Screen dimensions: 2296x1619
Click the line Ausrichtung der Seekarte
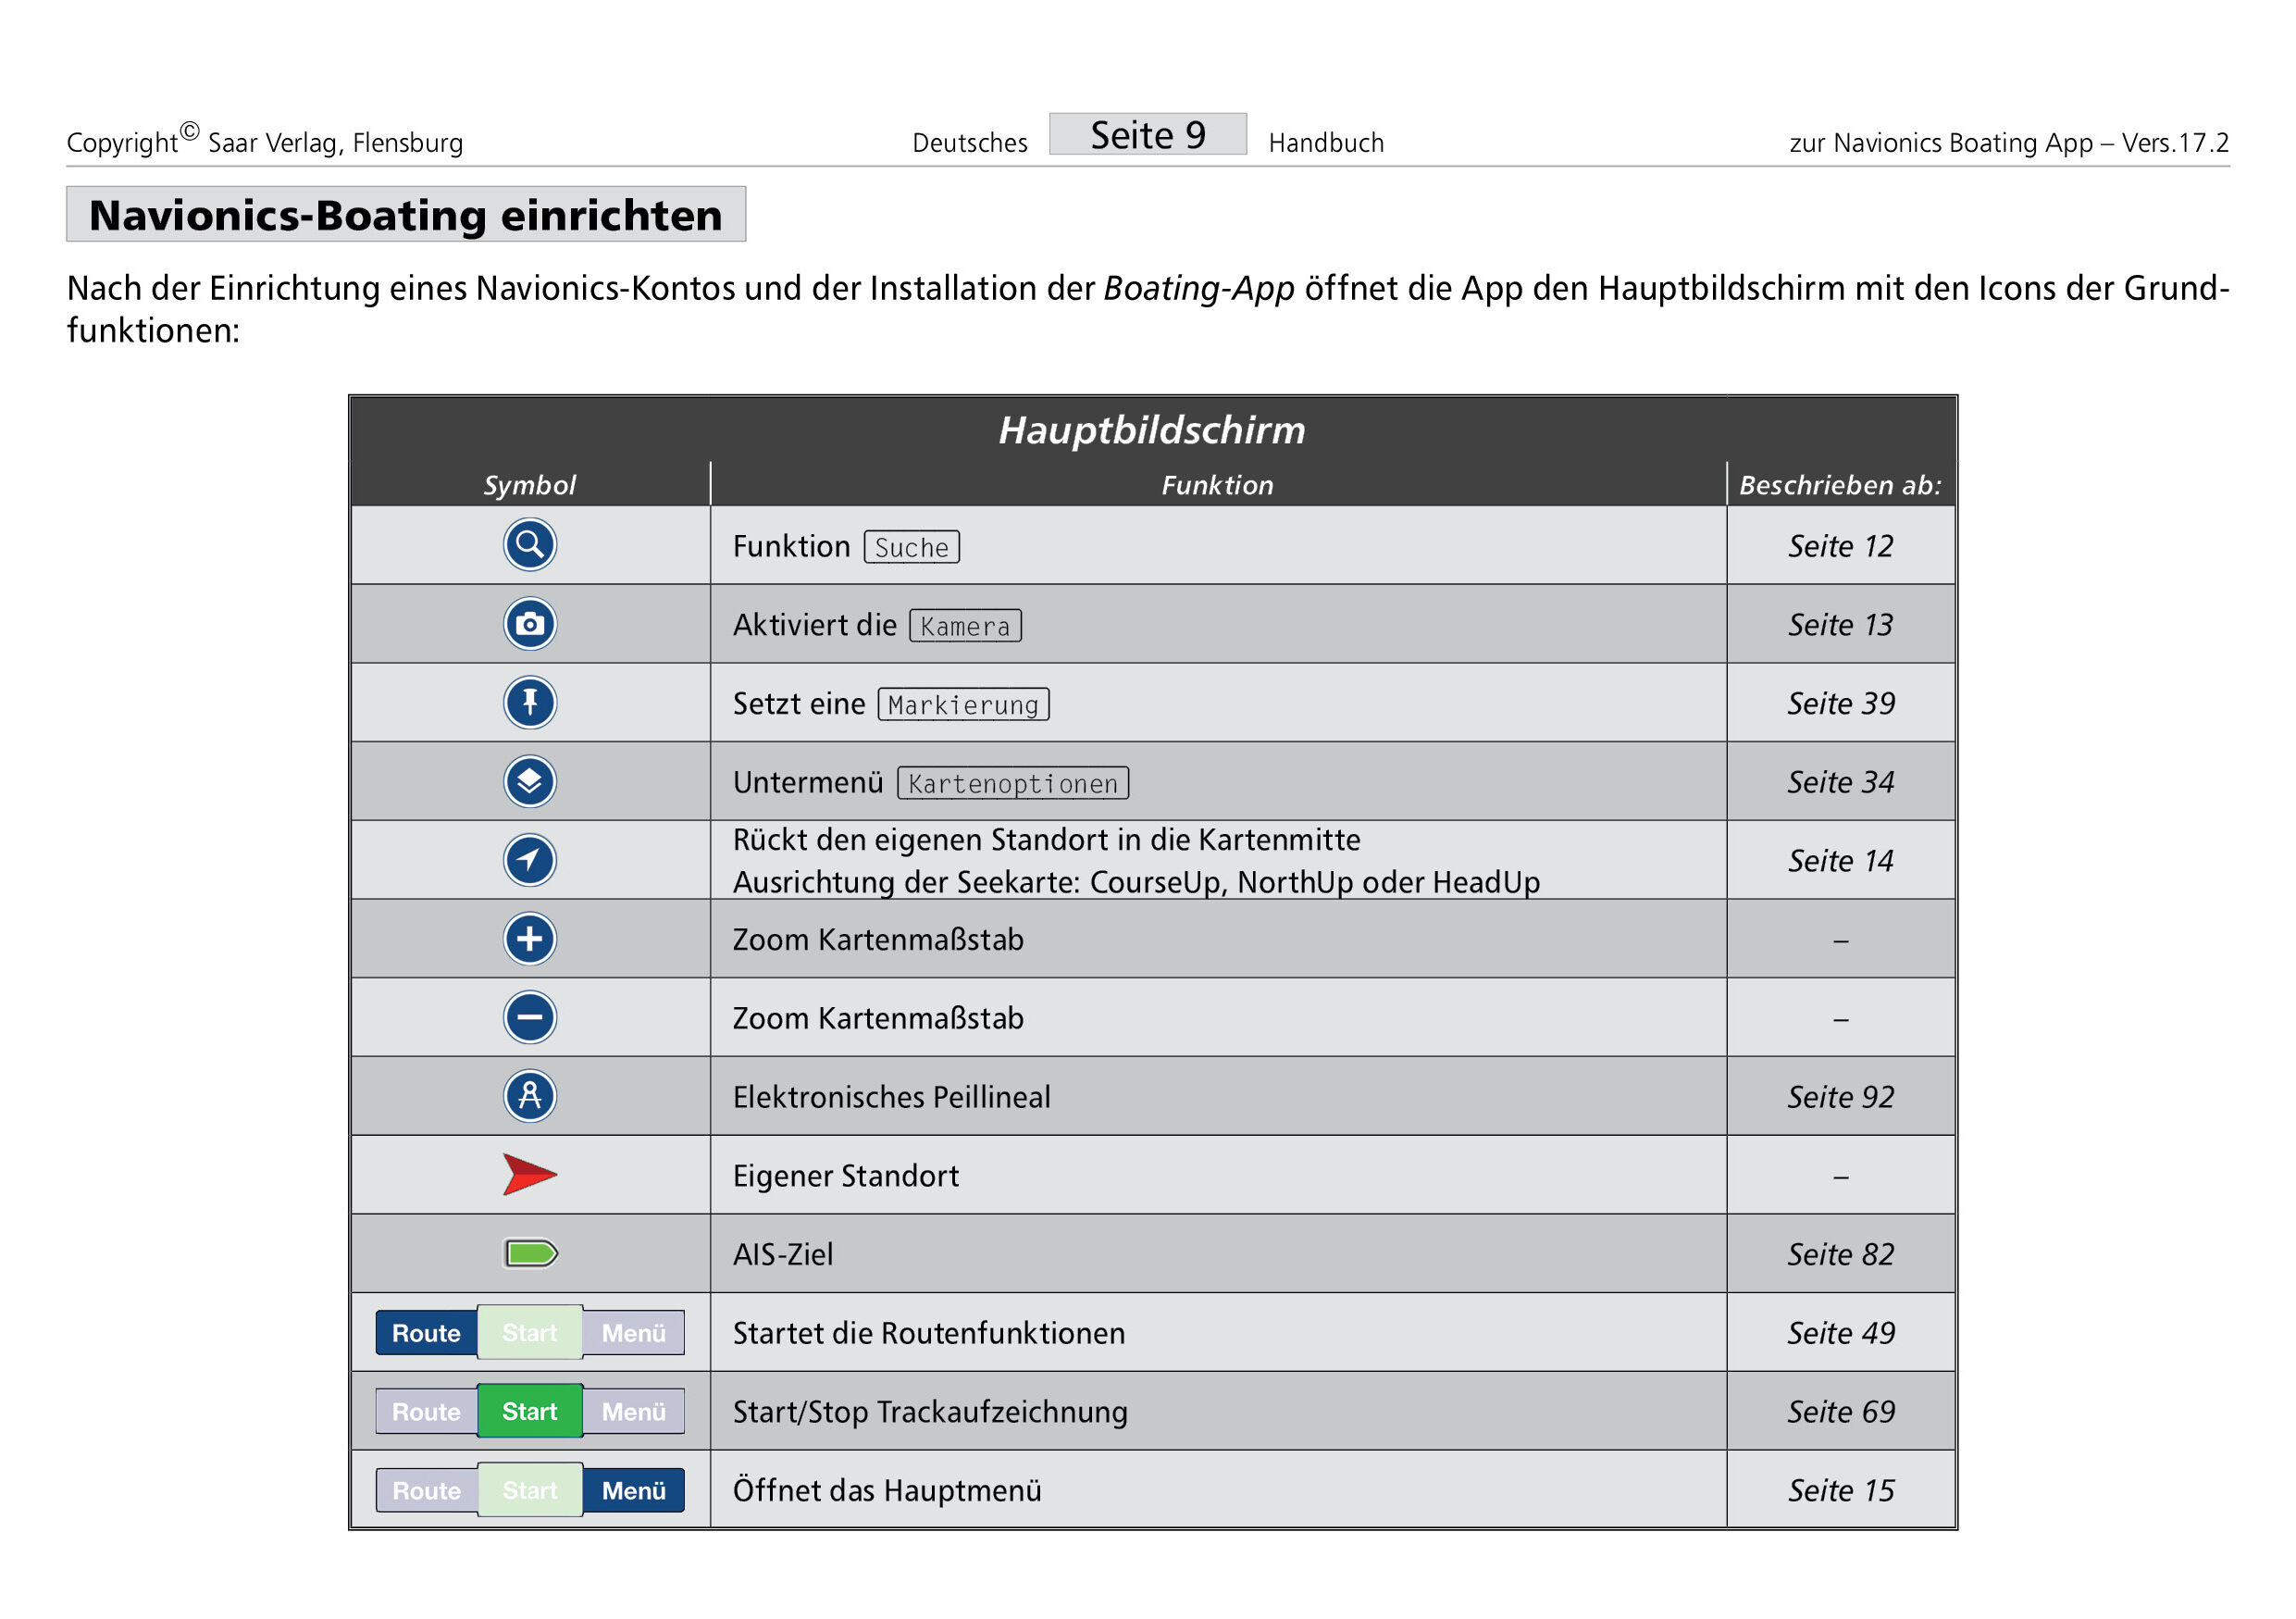1136,882
